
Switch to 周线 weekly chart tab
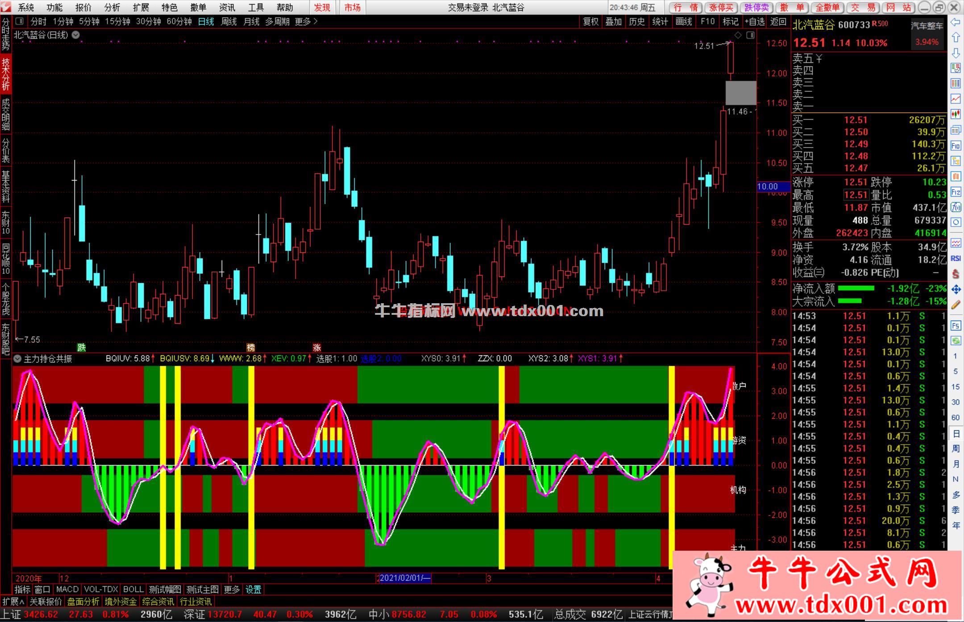(x=229, y=21)
